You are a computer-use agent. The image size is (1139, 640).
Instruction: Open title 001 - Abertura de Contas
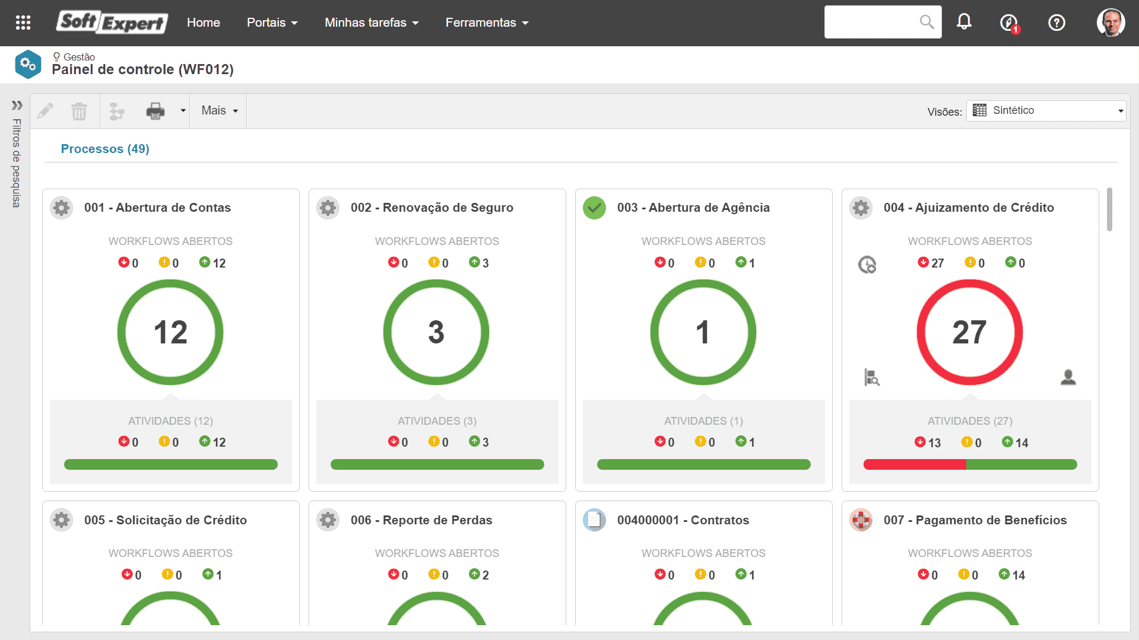(157, 208)
